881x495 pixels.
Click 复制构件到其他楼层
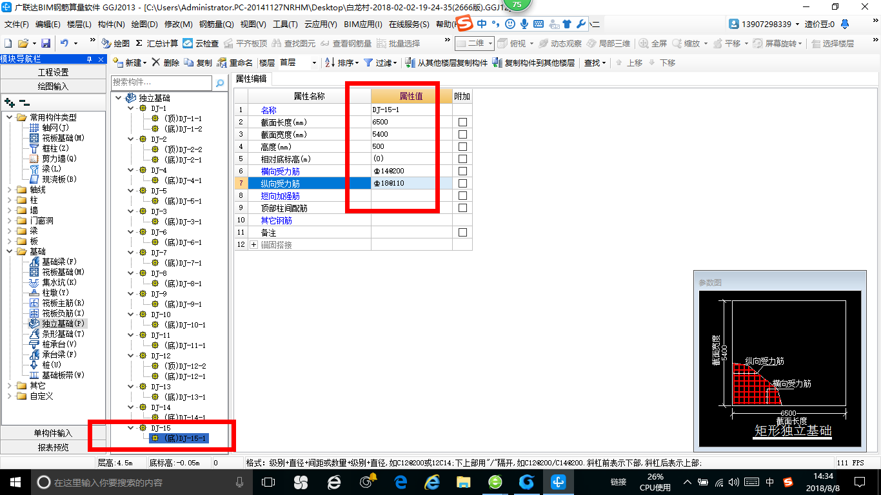point(533,63)
